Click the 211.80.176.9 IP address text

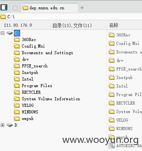click(x=18, y=25)
